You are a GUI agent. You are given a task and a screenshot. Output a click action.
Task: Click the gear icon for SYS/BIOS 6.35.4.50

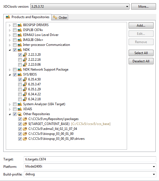pos(25,79)
